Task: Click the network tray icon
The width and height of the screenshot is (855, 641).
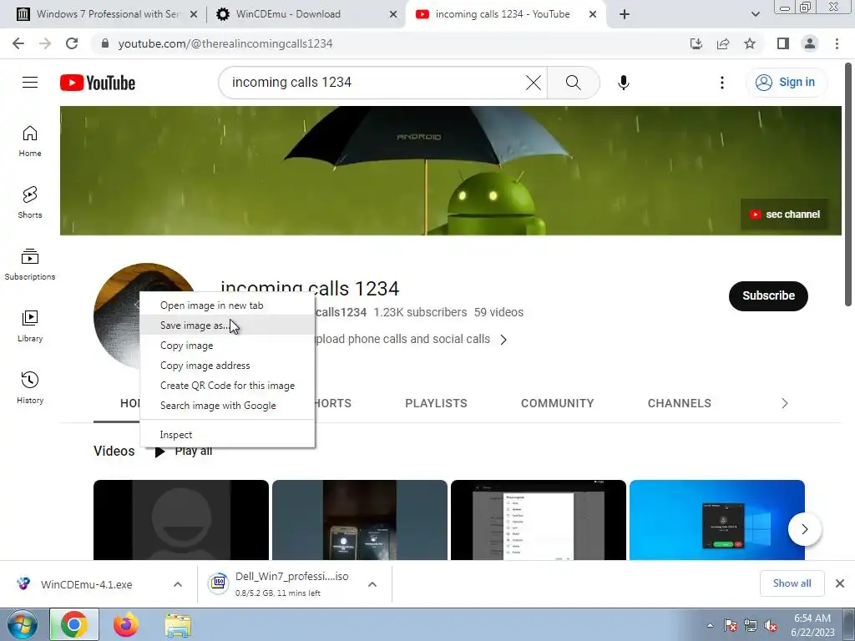Action: 751,626
